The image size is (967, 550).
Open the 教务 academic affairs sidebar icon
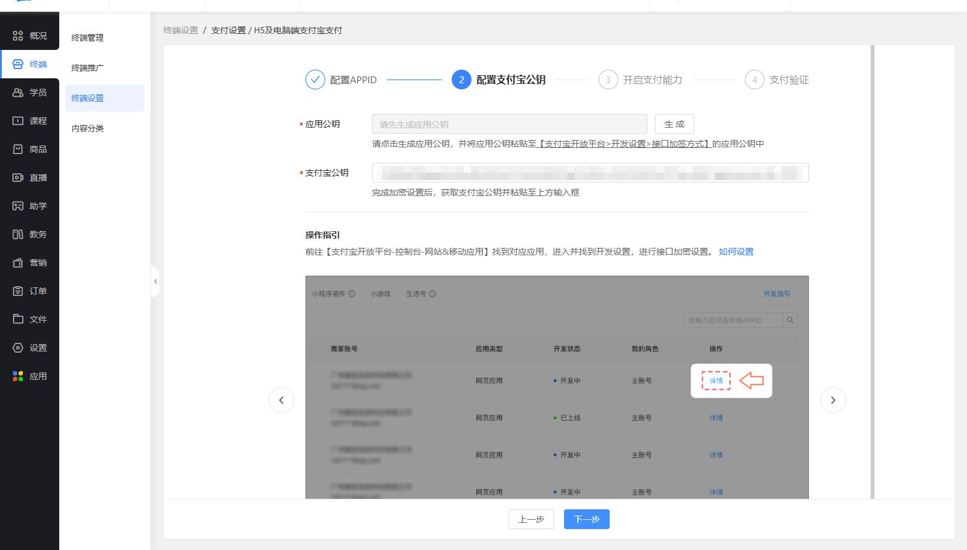coord(18,234)
